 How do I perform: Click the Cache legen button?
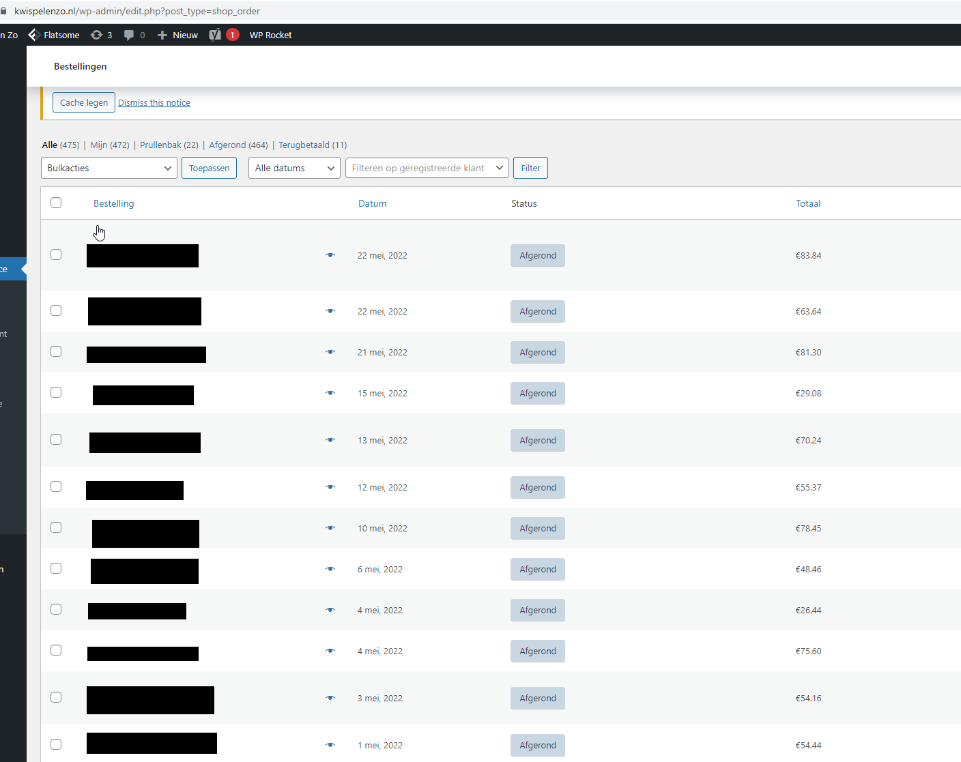pos(84,102)
